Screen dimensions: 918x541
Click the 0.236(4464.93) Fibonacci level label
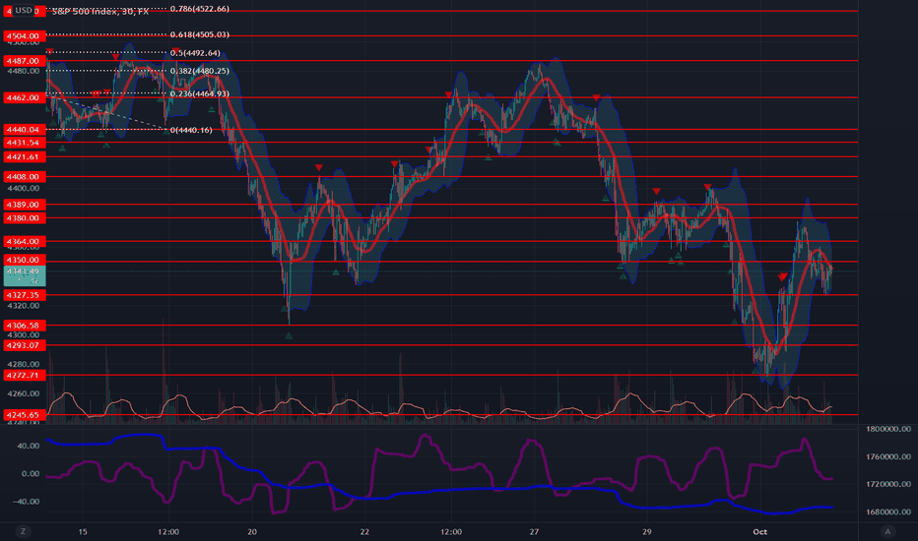(200, 93)
